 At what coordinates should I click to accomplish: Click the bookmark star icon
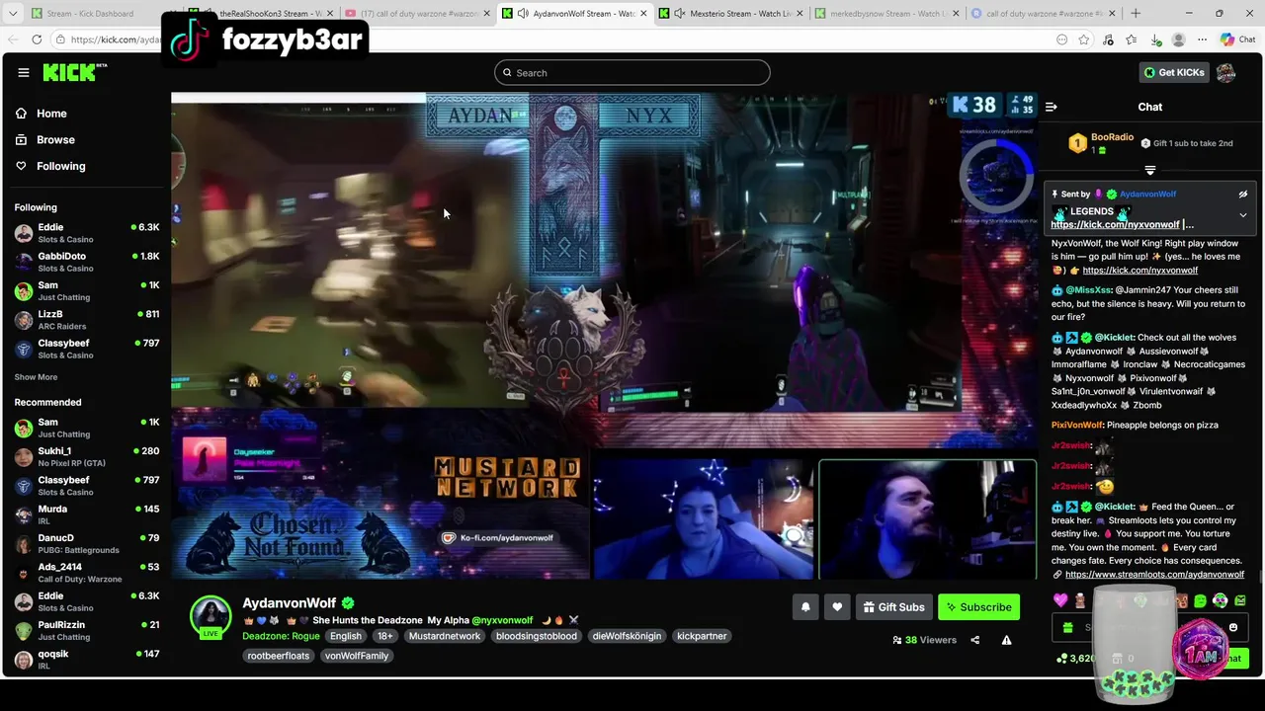click(1084, 39)
